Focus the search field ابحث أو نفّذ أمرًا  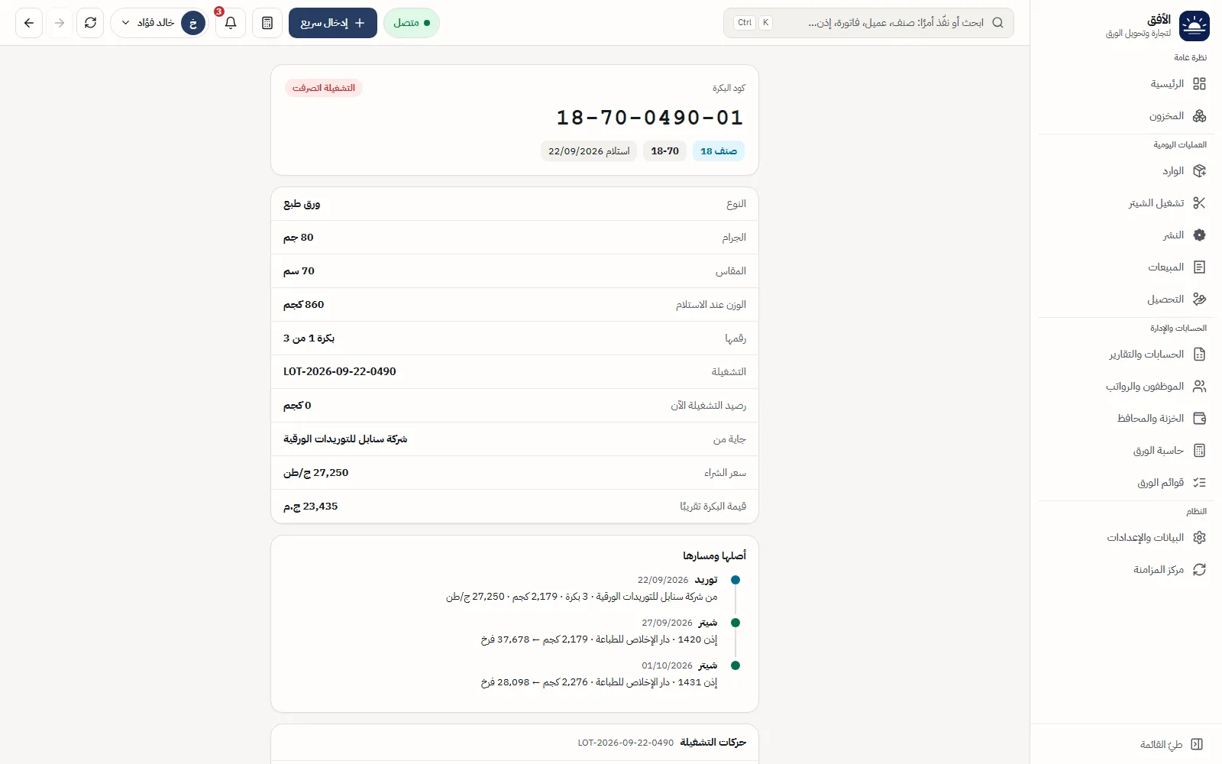(868, 23)
